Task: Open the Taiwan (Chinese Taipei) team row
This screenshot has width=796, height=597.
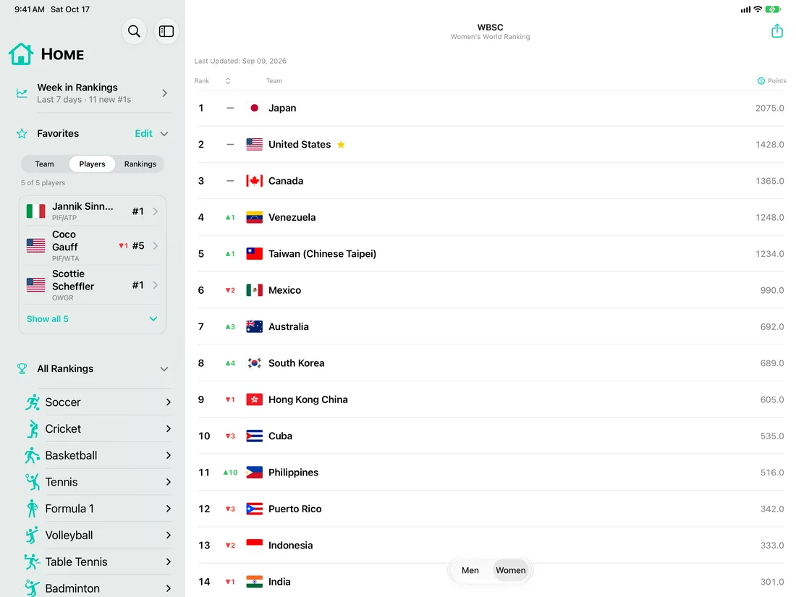Action: 491,254
